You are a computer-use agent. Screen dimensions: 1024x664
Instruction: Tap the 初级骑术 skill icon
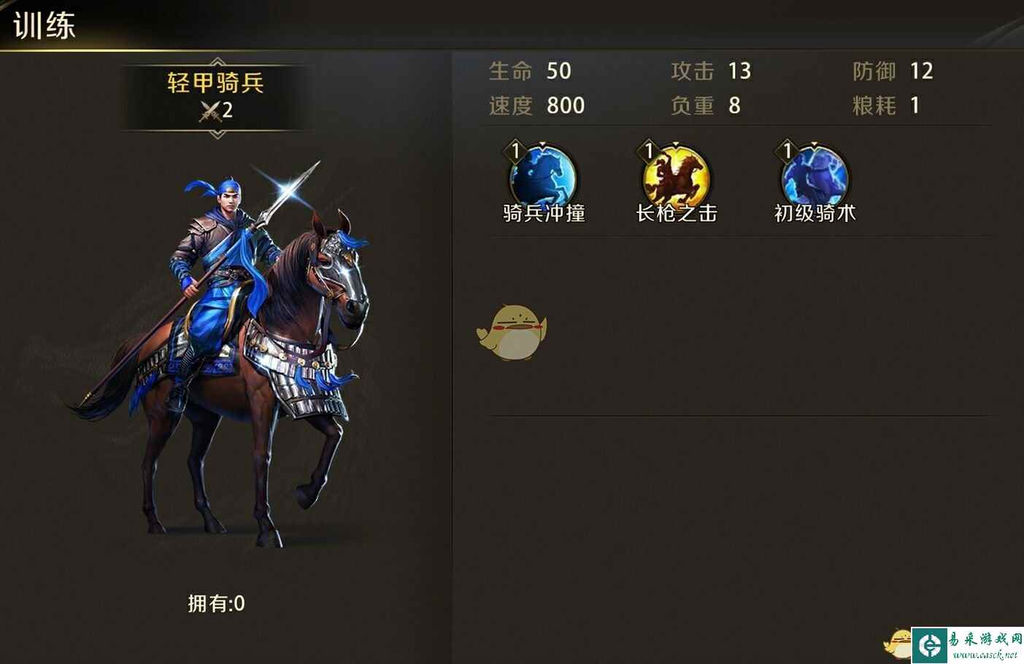(x=815, y=176)
